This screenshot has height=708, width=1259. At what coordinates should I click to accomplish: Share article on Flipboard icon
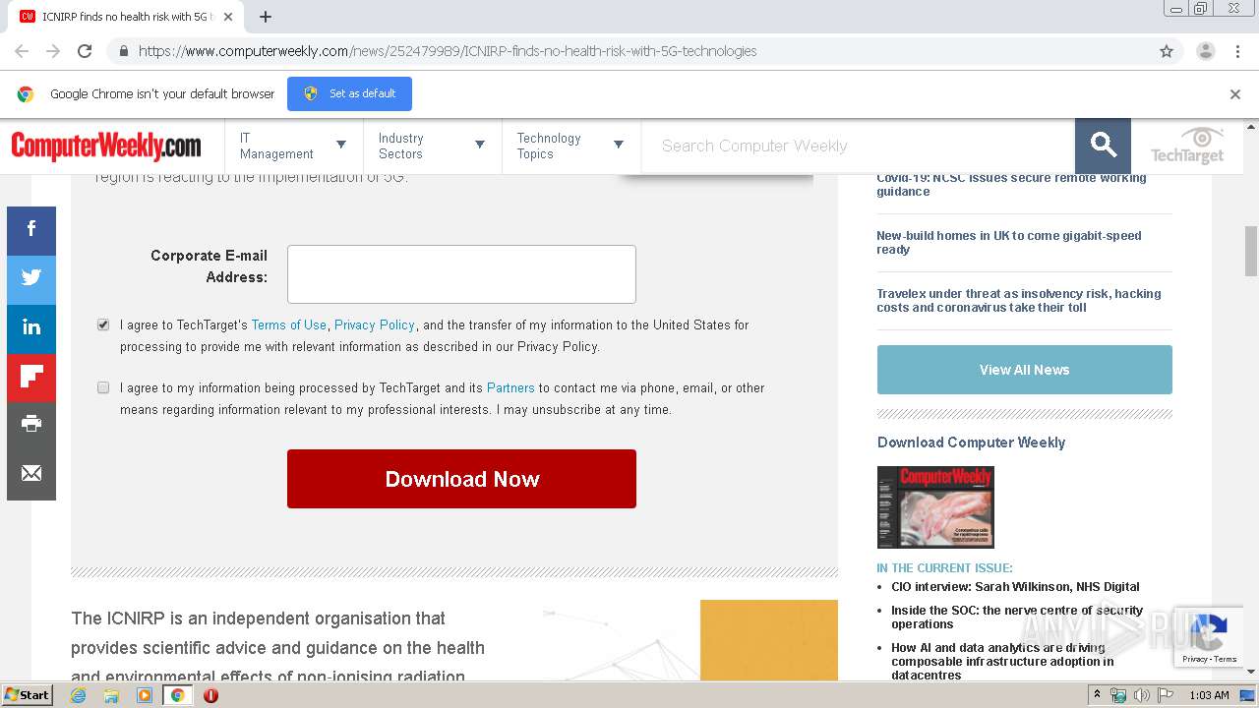(x=31, y=378)
